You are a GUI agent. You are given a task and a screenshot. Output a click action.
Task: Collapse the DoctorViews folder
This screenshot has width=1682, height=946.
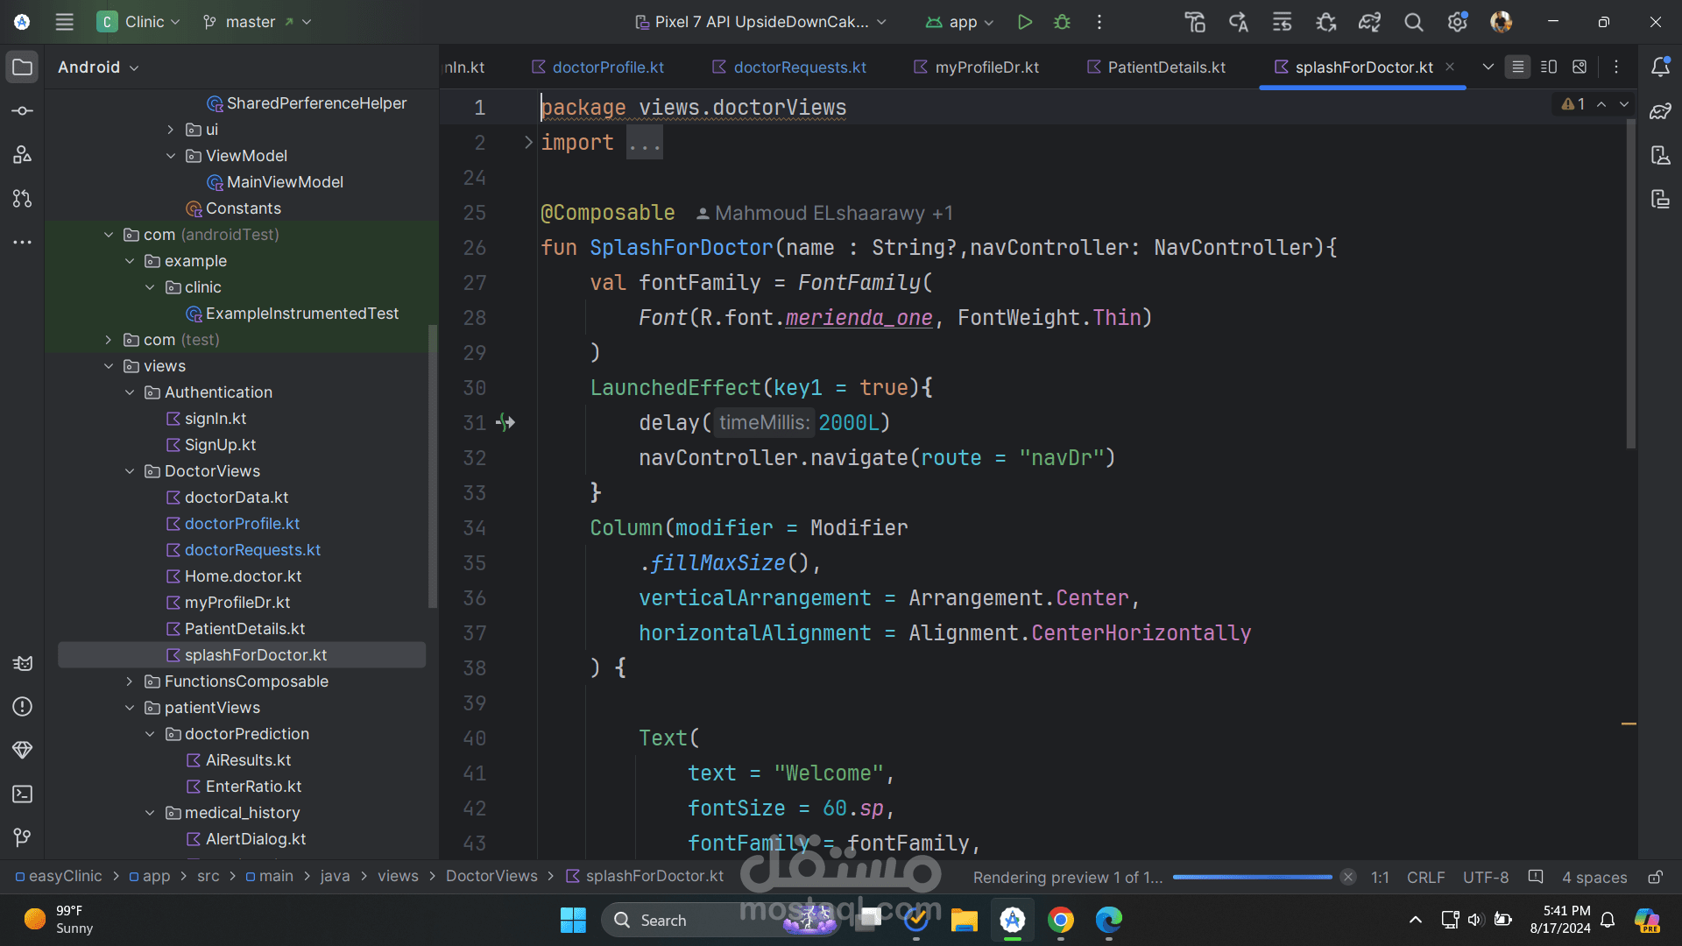130,471
